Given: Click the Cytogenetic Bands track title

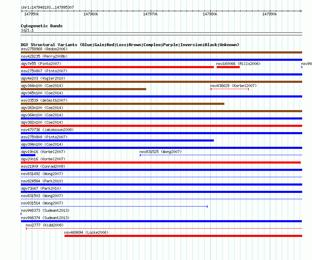Looking at the screenshot, I should click(42, 26).
